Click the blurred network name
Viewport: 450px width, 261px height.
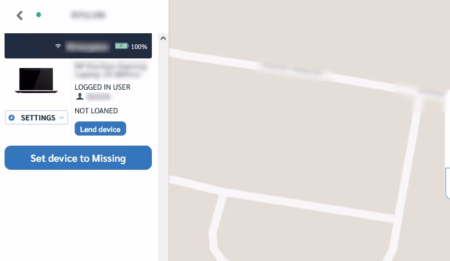[88, 46]
